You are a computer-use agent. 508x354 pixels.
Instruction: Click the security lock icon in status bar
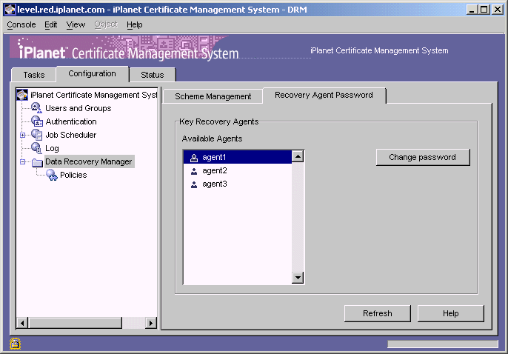[x=15, y=344]
